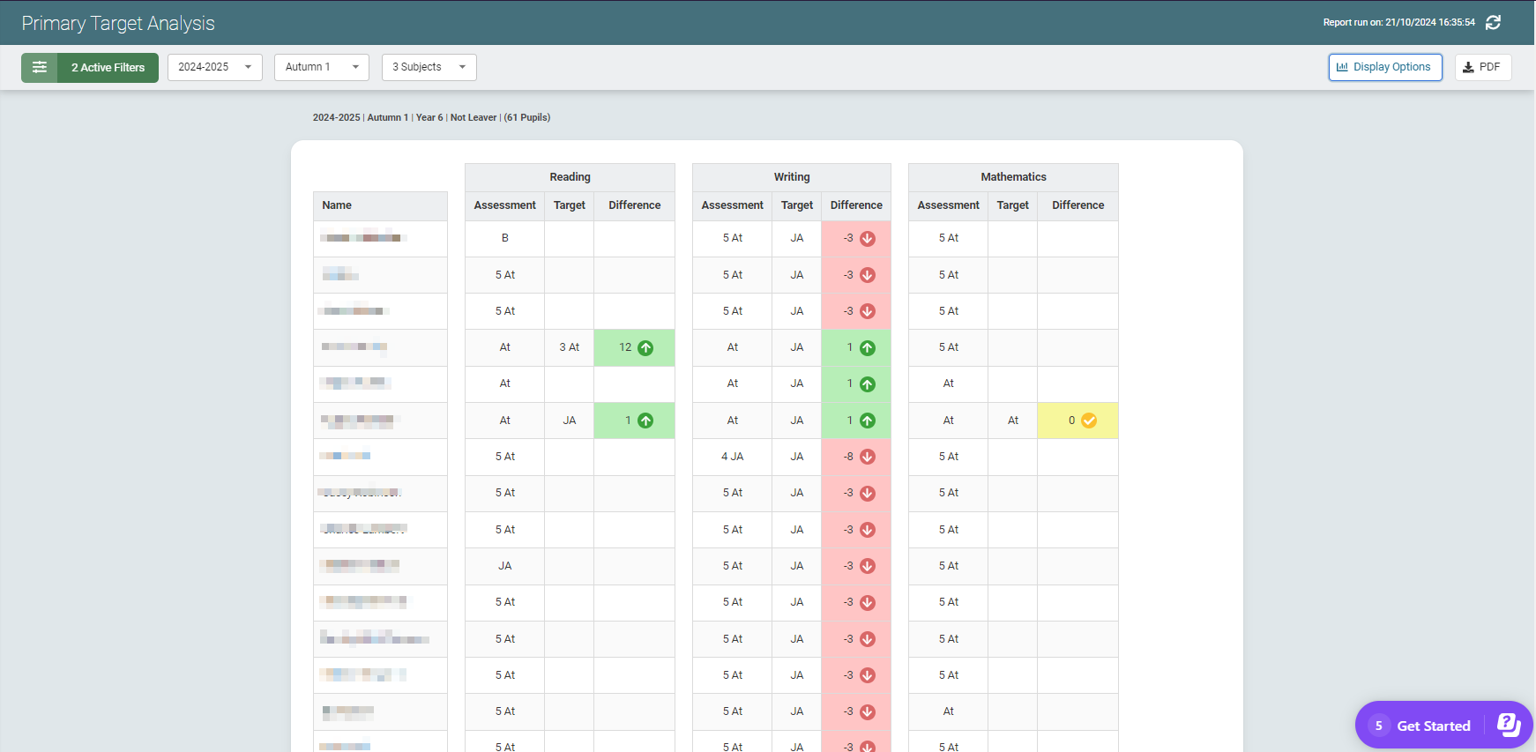1536x752 pixels.
Task: Open the filters panel slider icon
Action: (40, 68)
